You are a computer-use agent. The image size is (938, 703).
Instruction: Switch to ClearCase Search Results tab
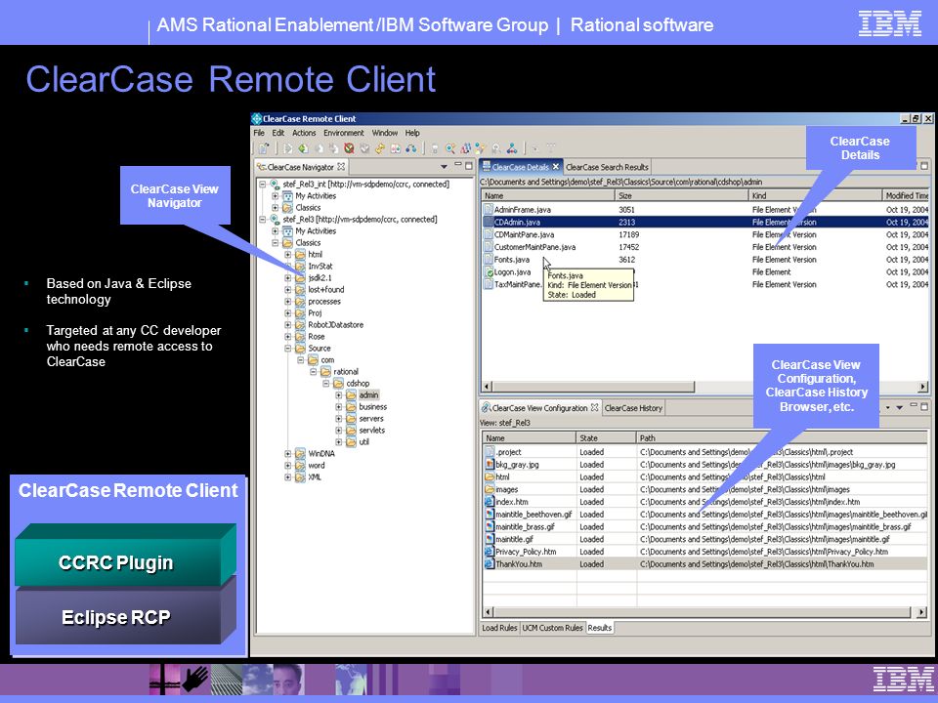(x=607, y=167)
